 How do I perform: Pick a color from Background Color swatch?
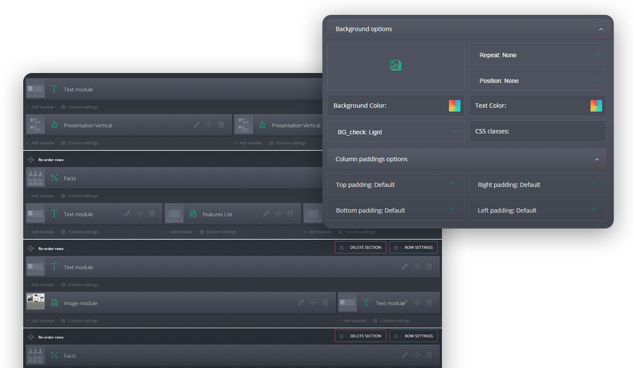[x=454, y=106]
